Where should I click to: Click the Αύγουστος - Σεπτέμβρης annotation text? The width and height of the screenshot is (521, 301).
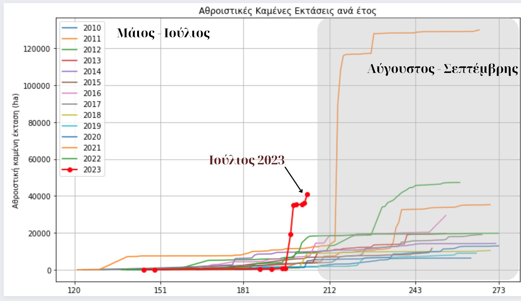tap(443, 69)
